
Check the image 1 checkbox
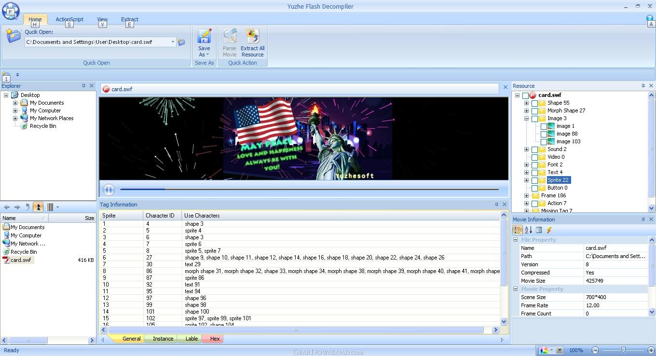[544, 126]
